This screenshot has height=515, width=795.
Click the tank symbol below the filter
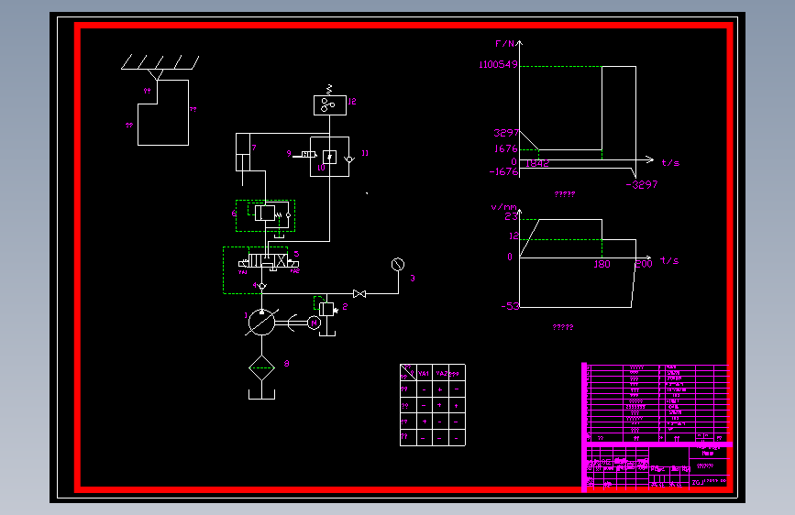click(261, 394)
